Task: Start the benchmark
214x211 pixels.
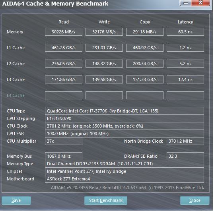Action: coord(106,200)
